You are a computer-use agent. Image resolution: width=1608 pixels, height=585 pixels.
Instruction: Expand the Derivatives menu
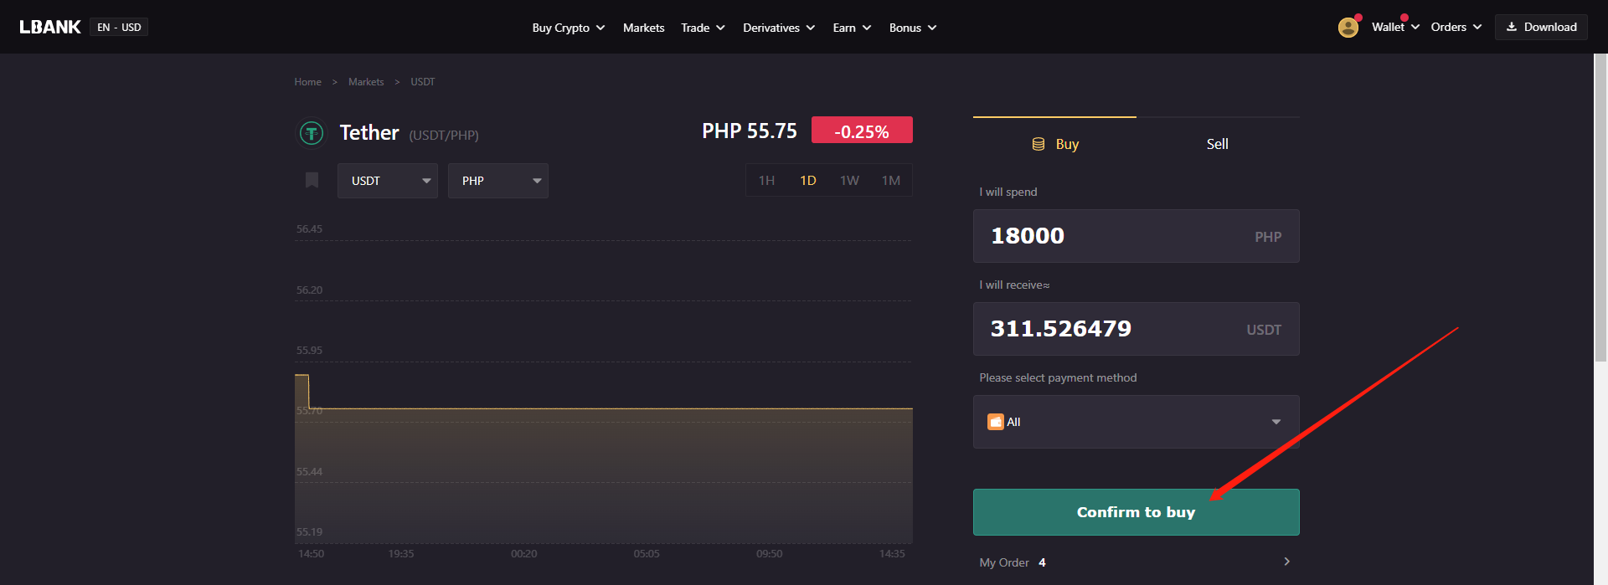tap(779, 28)
